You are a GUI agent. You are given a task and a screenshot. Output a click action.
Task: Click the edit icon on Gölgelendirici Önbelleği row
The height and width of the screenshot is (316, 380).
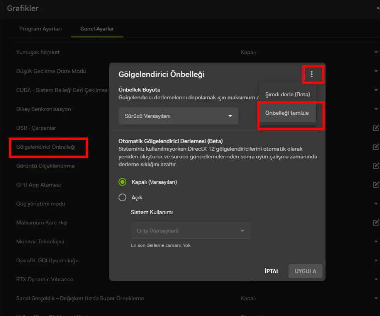click(376, 147)
